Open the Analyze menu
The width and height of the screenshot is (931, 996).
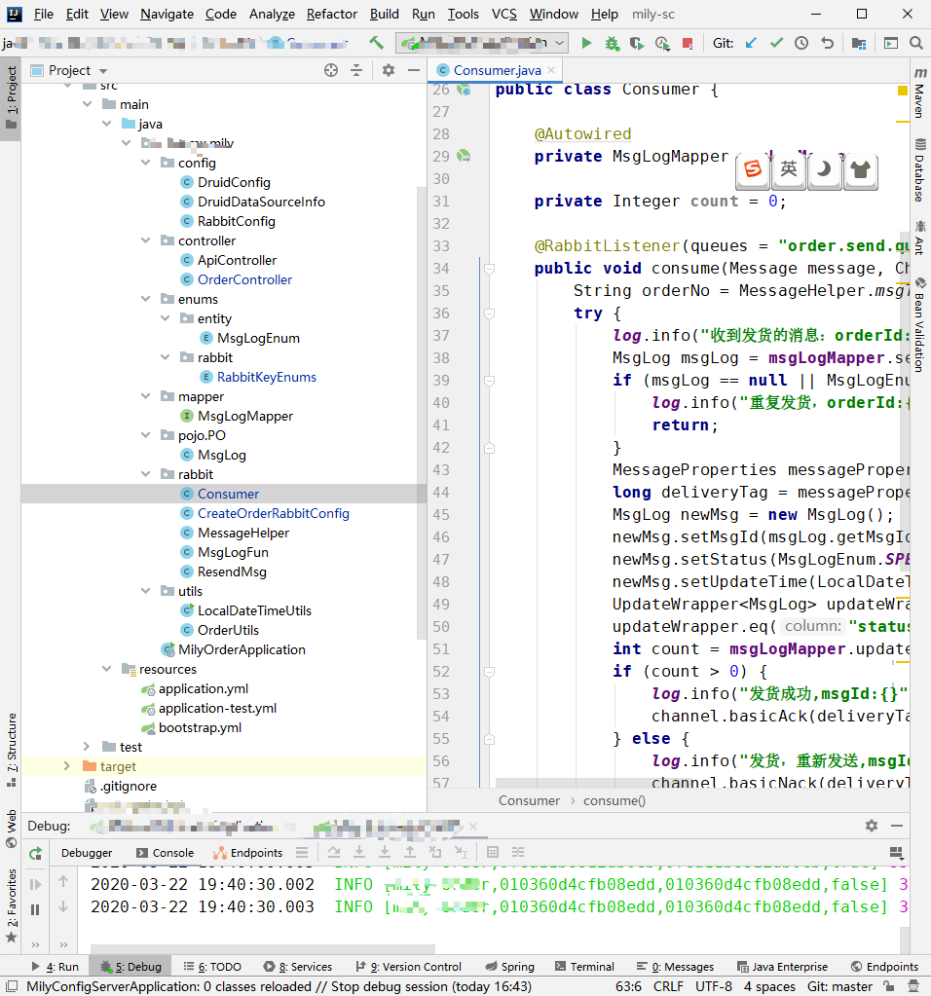(x=272, y=14)
